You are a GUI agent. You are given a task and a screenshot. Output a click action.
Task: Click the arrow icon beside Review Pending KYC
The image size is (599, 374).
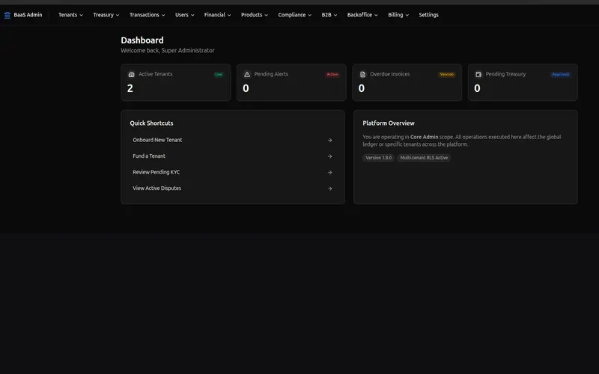329,173
